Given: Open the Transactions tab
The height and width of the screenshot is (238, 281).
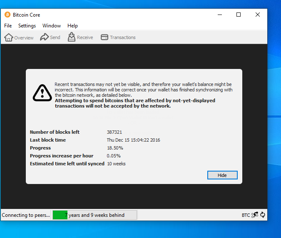Looking at the screenshot, I should click(118, 37).
